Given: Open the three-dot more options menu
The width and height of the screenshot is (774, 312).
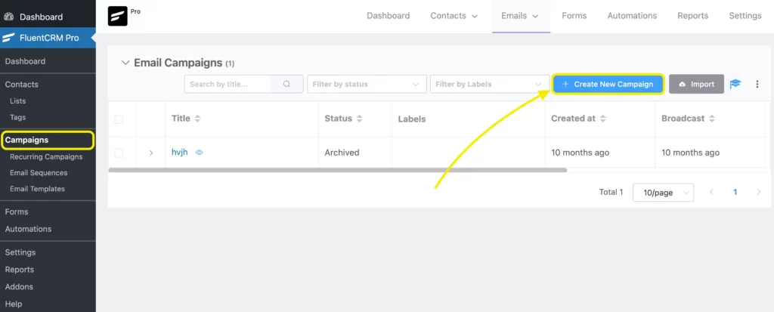Looking at the screenshot, I should pyautogui.click(x=757, y=85).
